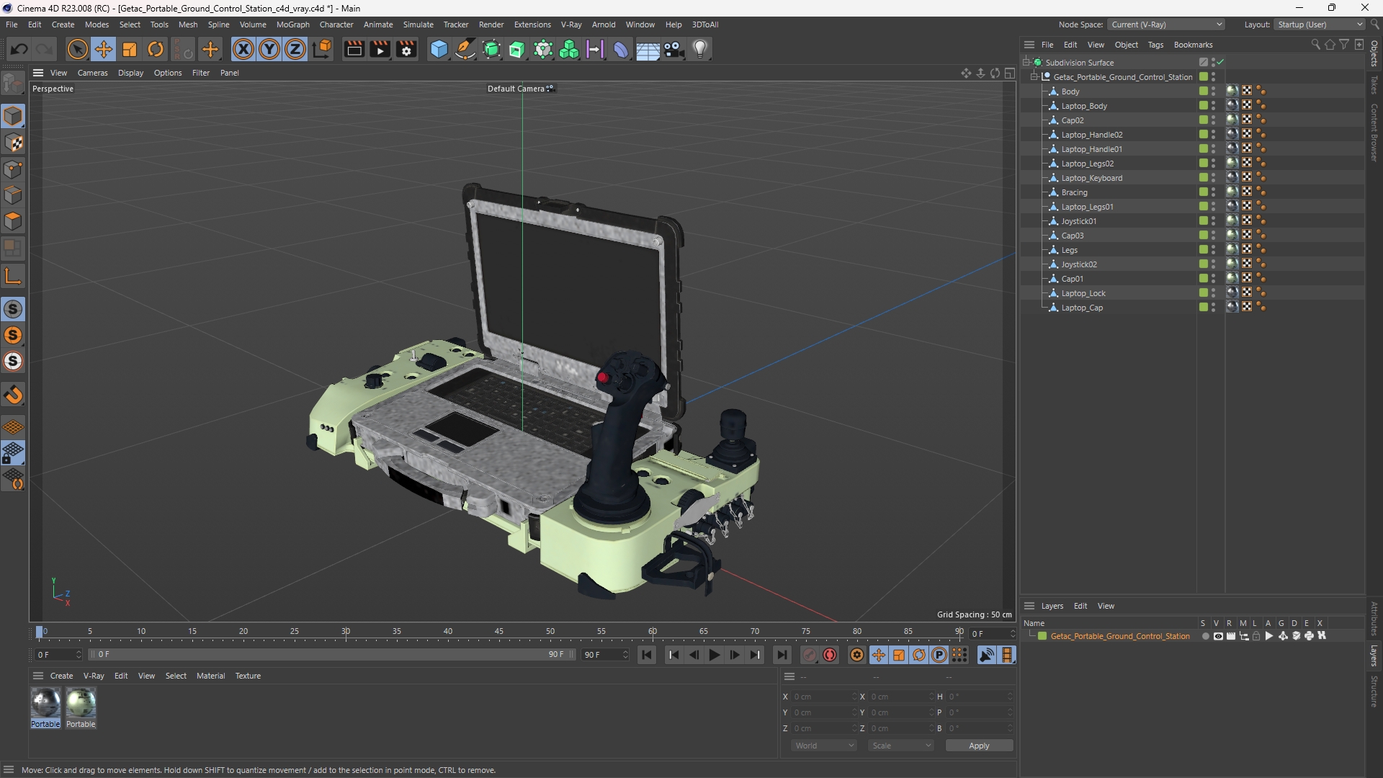Open the viewport Cameras menu
1383x778 pixels.
point(92,73)
